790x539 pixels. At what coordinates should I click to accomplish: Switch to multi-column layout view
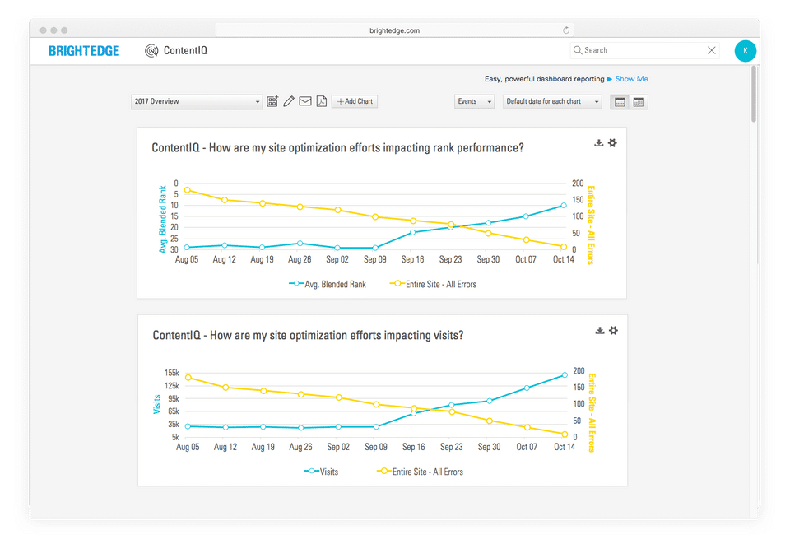click(x=639, y=102)
